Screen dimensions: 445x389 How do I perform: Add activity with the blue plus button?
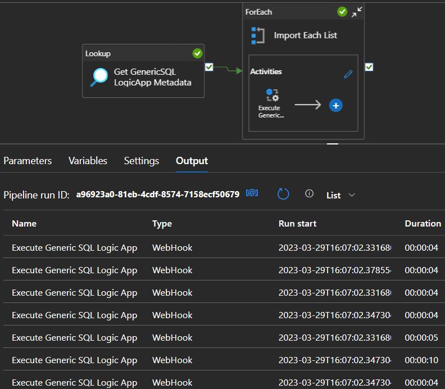336,105
